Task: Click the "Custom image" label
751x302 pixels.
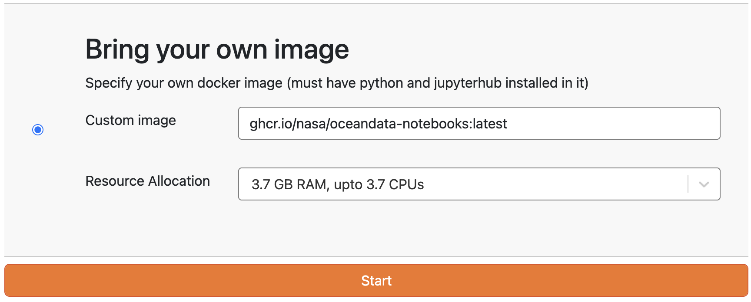Action: [130, 120]
